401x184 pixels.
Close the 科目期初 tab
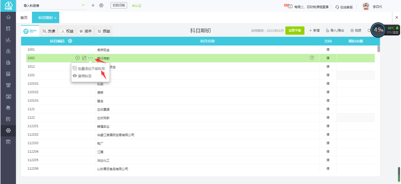point(55,18)
